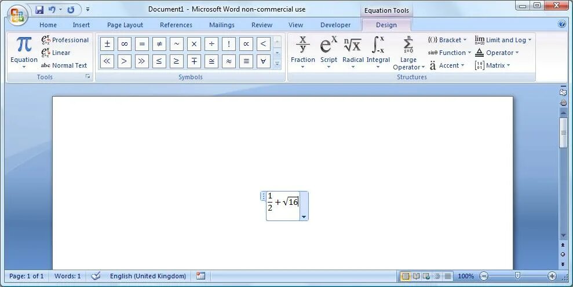
Task: Insert the plus-minus symbol
Action: 107,44
